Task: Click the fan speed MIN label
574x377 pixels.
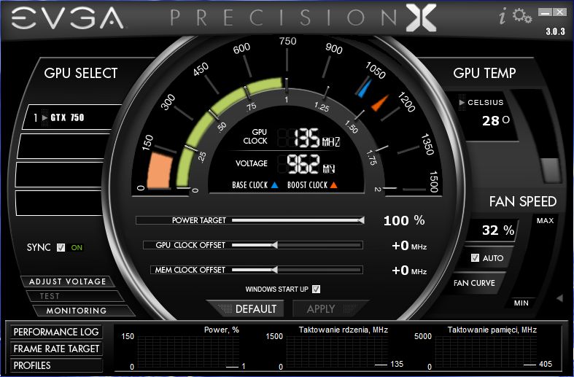Action: 521,303
